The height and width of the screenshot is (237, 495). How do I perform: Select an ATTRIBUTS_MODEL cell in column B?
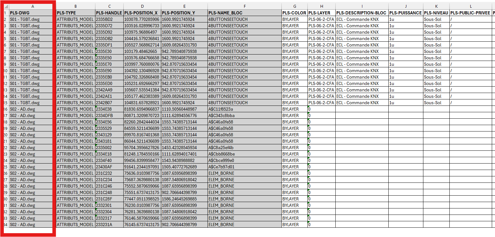coord(75,19)
